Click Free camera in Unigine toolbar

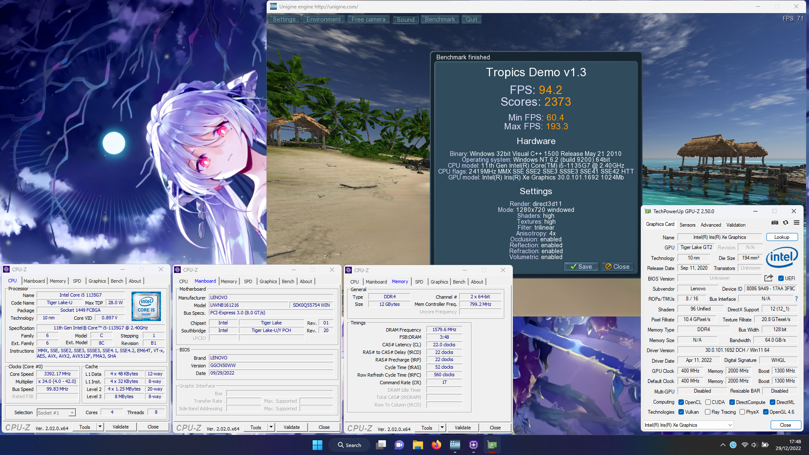coord(368,19)
